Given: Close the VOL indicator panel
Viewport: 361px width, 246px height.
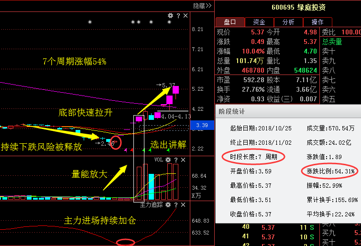Looking at the screenshot, I should pos(183,160).
